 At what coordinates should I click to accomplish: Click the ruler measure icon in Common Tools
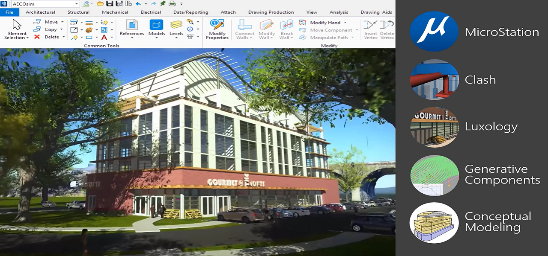click(x=89, y=23)
